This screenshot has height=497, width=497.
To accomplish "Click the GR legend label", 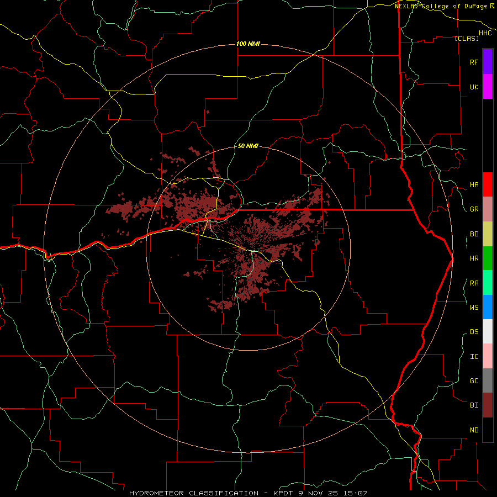I will pos(474,209).
